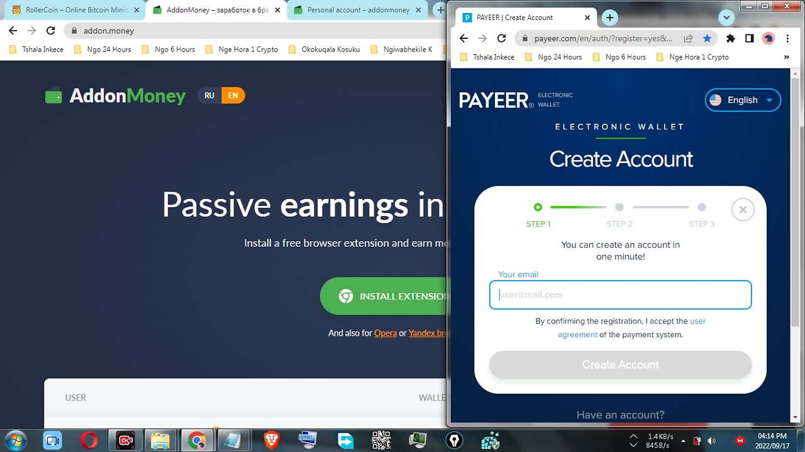This screenshot has height=452, width=805.
Task: Close the RollerCoin tab
Action: (x=136, y=10)
